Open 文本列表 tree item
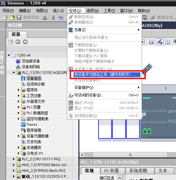The width and height of the screenshot is (176, 180). (x=34, y=142)
